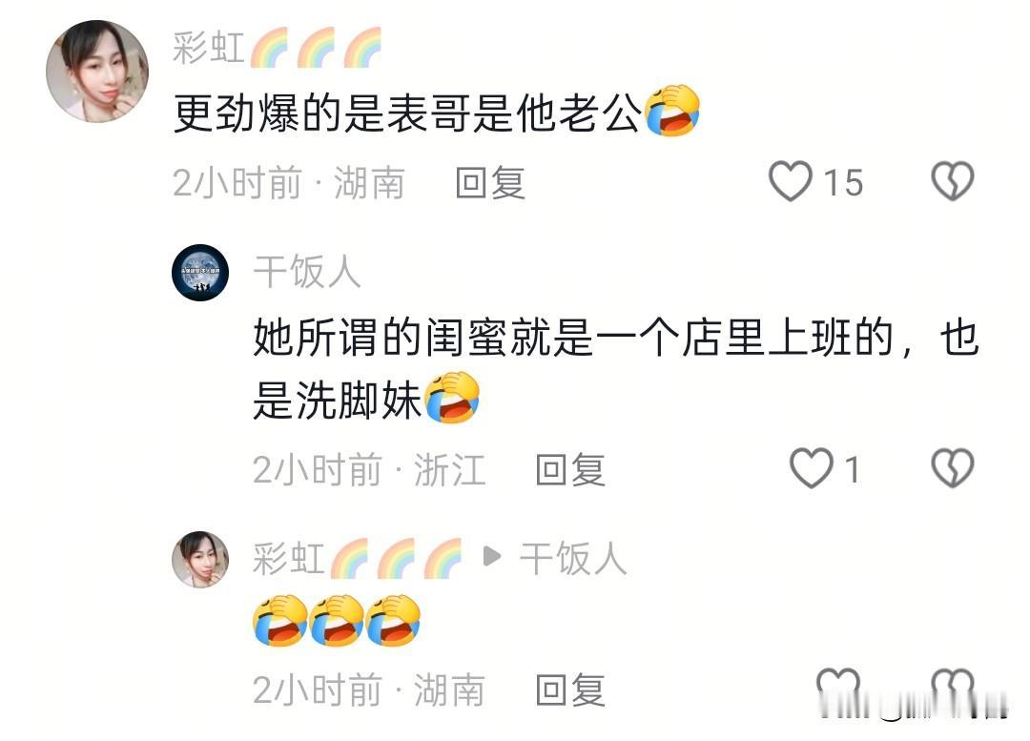1030x741 pixels.
Task: Like 彩虹's top comment with heart icon
Action: click(x=791, y=181)
